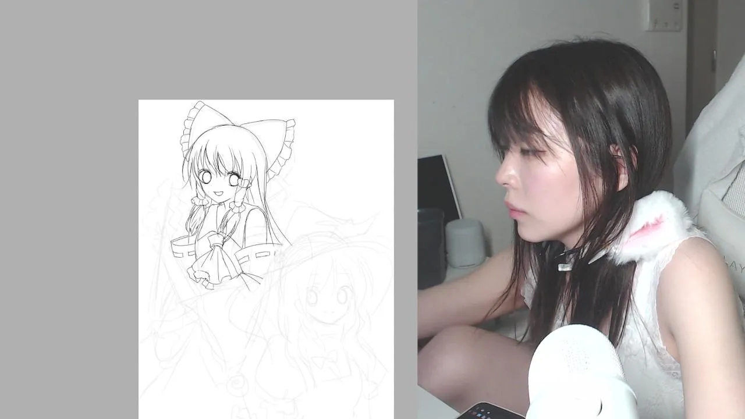Screen dimensions: 745x419
Task: Click the streamer's webcam video feed
Action: (x=581, y=210)
